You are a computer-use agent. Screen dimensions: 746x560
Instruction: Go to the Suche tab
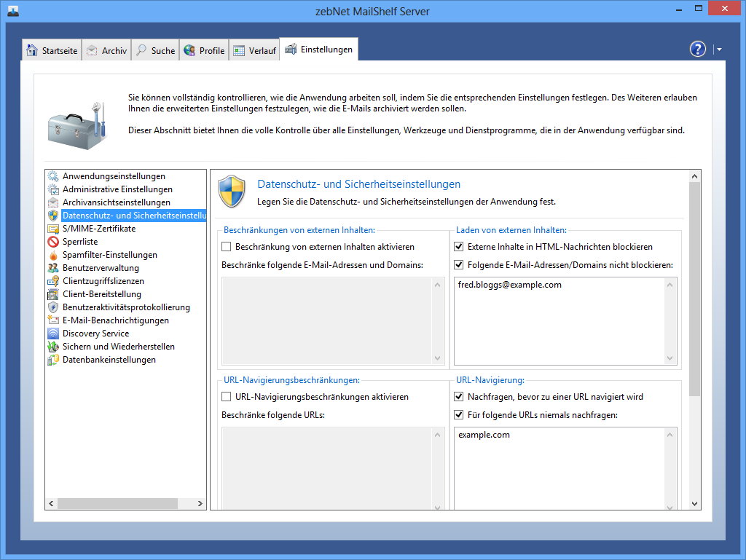coord(156,50)
